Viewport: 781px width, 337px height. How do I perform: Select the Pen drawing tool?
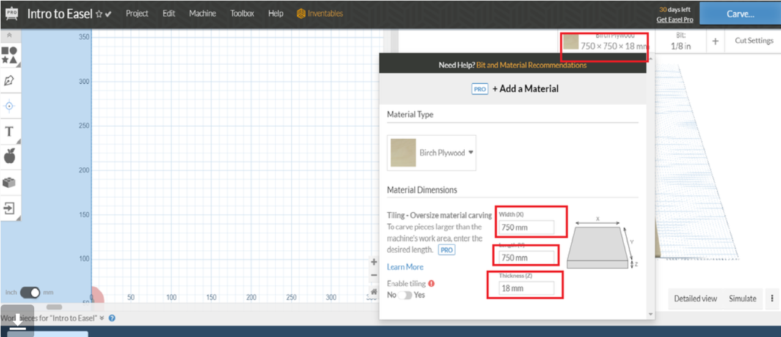click(9, 80)
